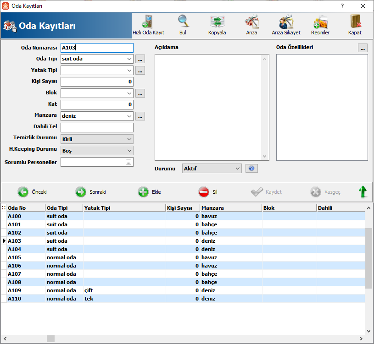This screenshot has width=374, height=344.
Task: Click the Kapat door icon
Action: tap(355, 22)
